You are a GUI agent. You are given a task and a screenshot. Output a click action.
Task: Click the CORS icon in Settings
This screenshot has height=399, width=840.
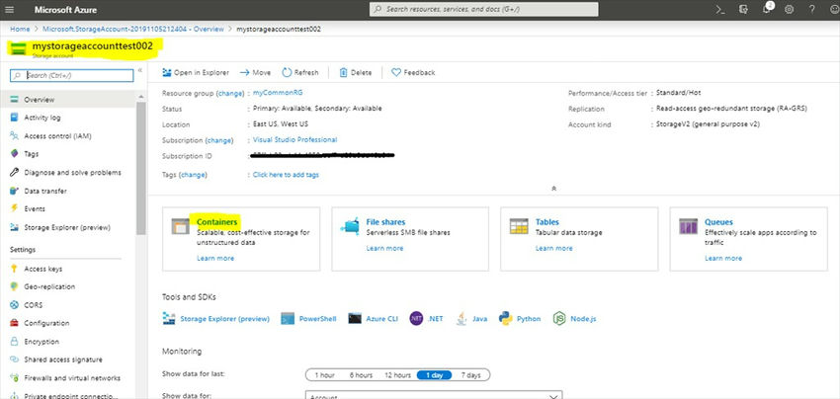pos(15,305)
